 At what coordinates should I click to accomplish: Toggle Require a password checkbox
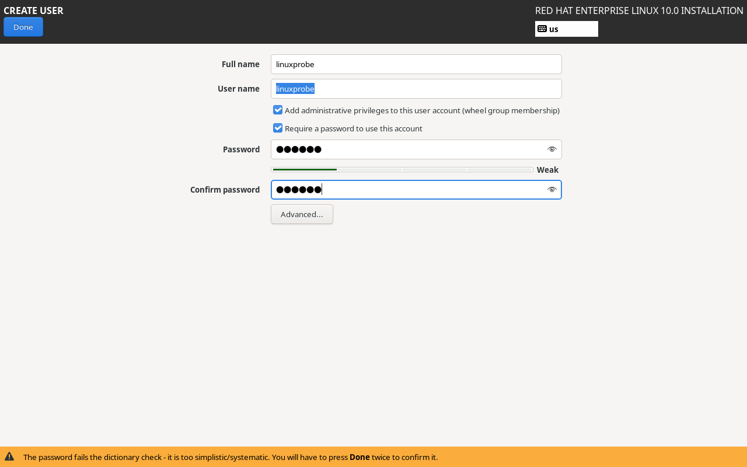tap(278, 128)
